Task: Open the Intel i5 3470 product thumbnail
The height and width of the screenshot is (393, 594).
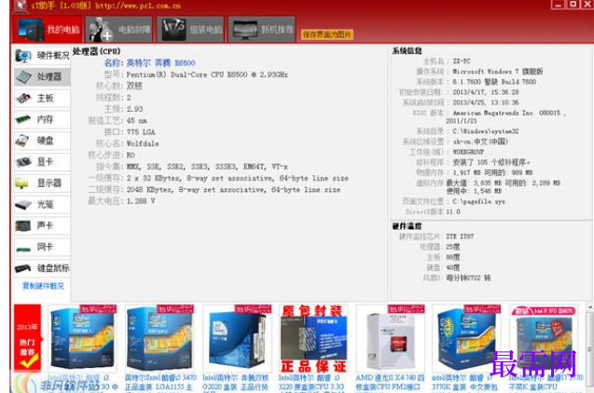Action: point(159,339)
